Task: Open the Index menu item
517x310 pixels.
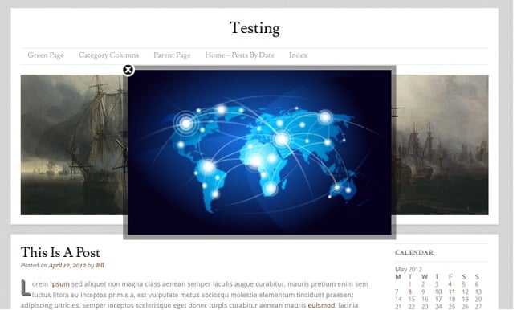Action: click(x=298, y=55)
